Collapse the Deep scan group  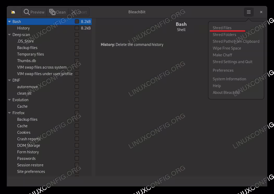click(9, 35)
